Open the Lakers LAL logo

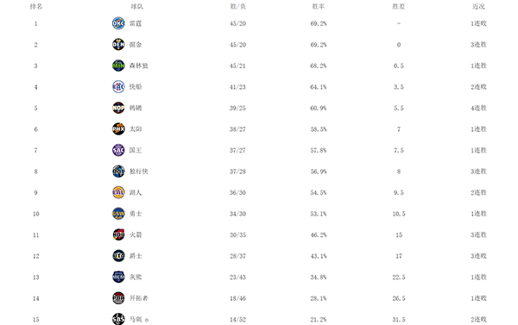(118, 192)
